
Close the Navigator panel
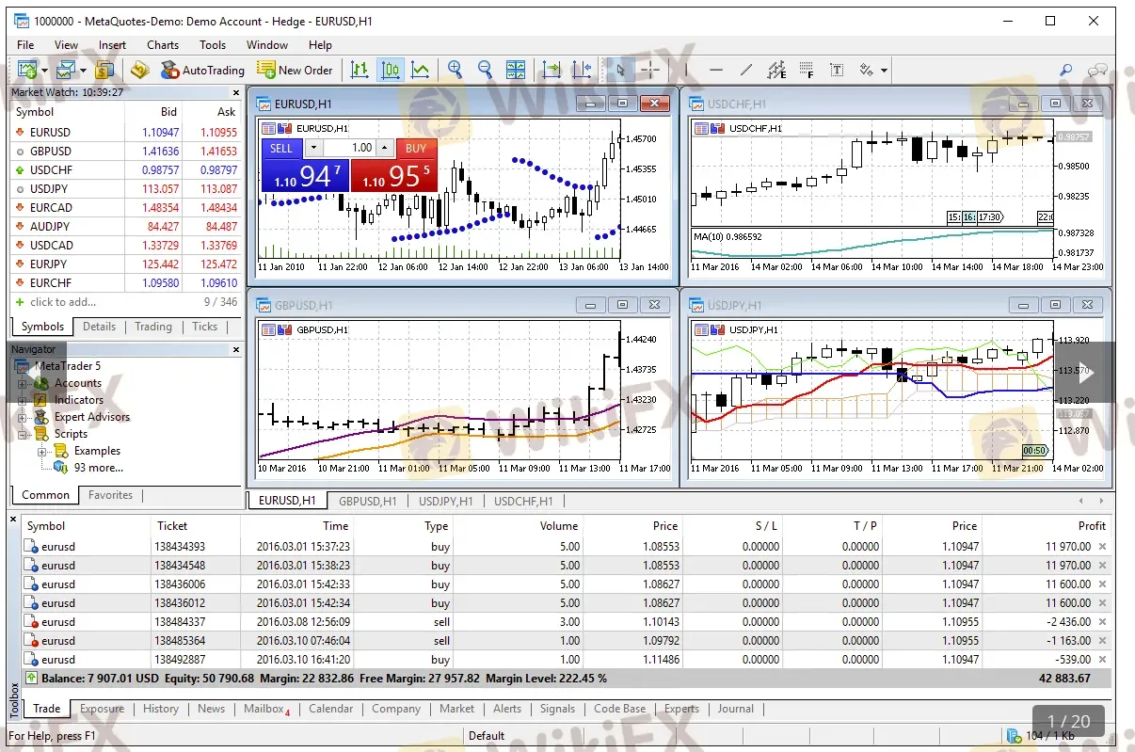click(x=235, y=349)
